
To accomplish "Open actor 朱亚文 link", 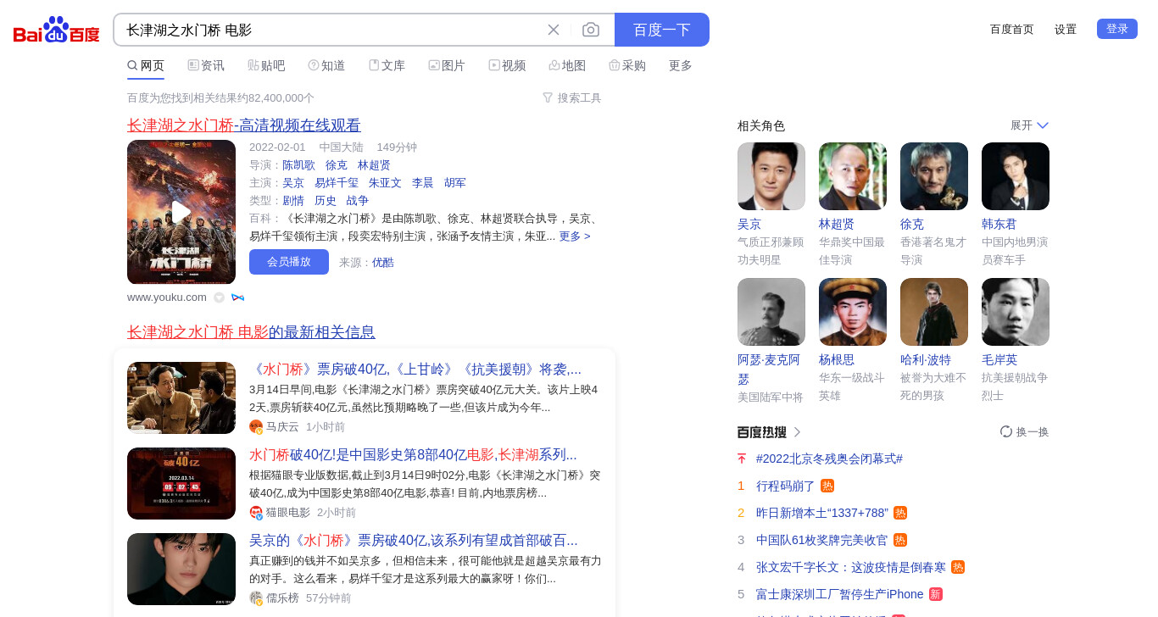I will pyautogui.click(x=385, y=183).
